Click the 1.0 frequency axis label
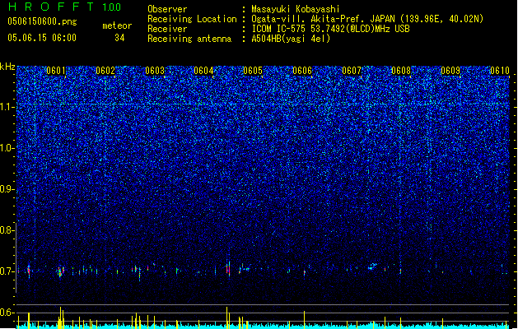The height and width of the screenshot is (329, 518). pyautogui.click(x=6, y=148)
